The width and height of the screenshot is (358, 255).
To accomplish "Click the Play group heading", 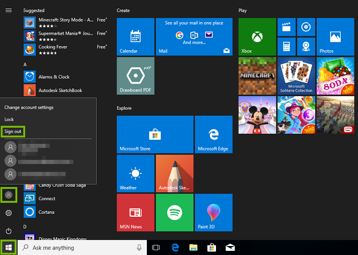I will [242, 11].
